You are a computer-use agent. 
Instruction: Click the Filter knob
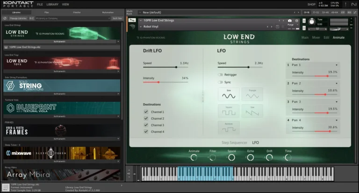pos(213,157)
